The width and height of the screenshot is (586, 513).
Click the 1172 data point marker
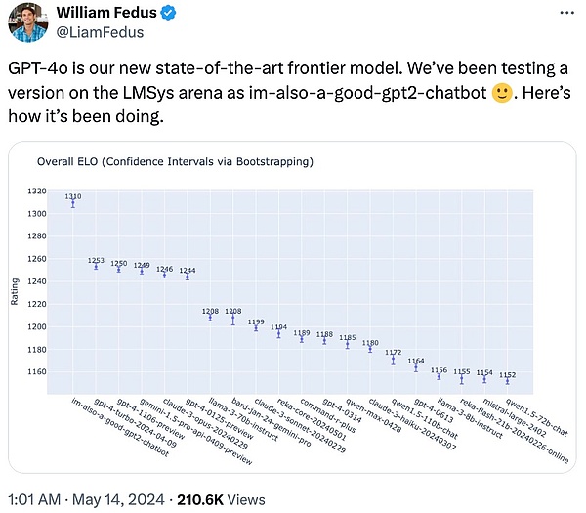(393, 359)
